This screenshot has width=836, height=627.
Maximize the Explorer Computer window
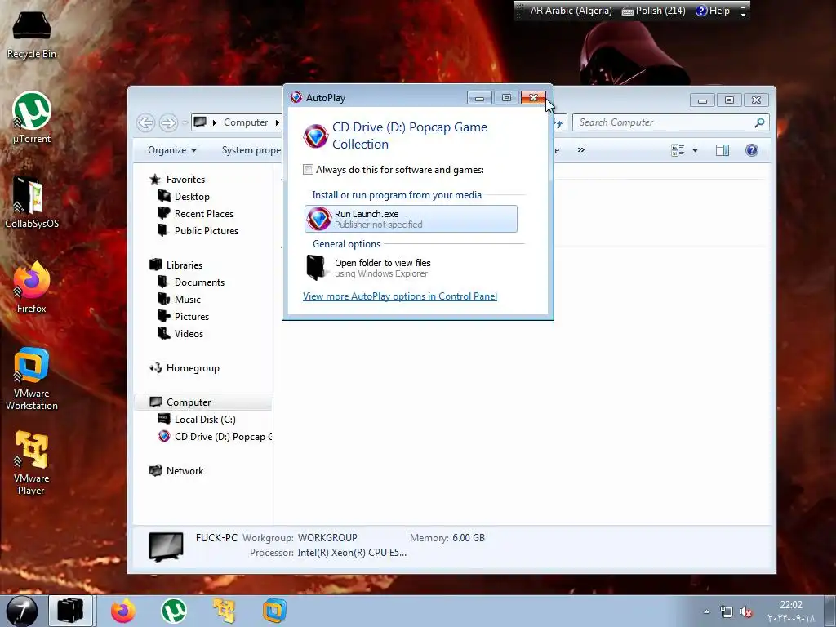[729, 100]
